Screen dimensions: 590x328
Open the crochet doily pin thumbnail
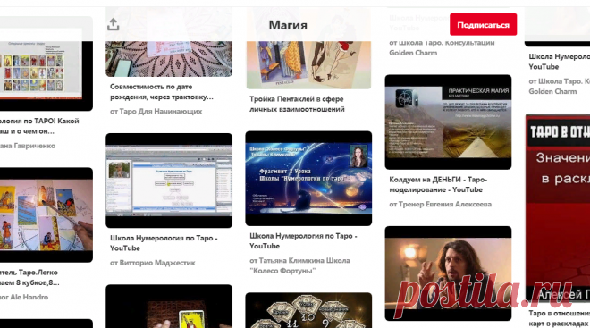pos(169,59)
